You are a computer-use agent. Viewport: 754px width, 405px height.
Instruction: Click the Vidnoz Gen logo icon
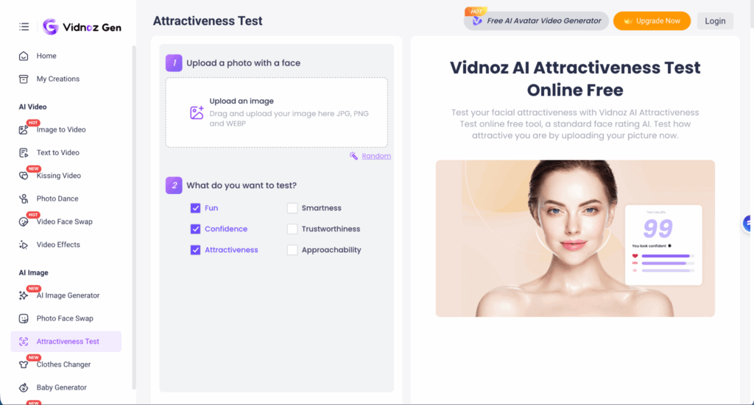(51, 26)
